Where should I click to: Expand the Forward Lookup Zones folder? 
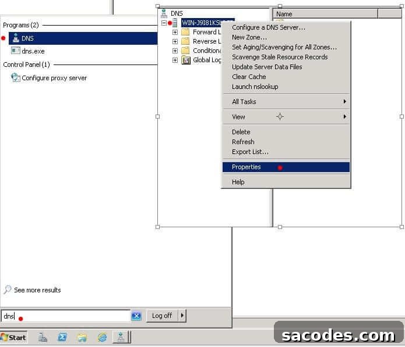click(175, 32)
